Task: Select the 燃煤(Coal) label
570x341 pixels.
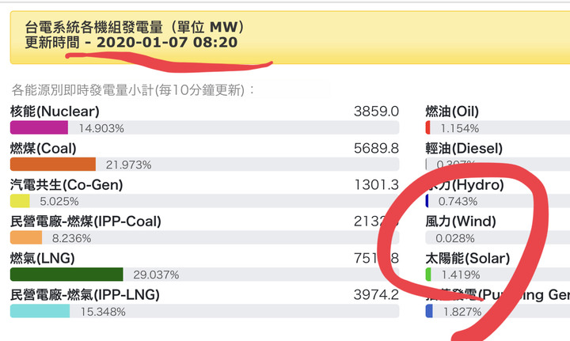Action: coord(44,148)
